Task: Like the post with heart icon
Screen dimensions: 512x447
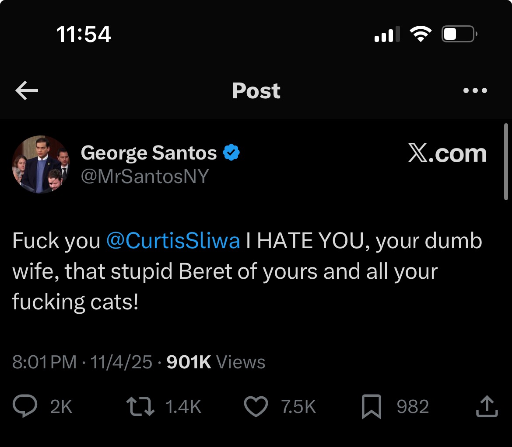Action: click(x=256, y=407)
